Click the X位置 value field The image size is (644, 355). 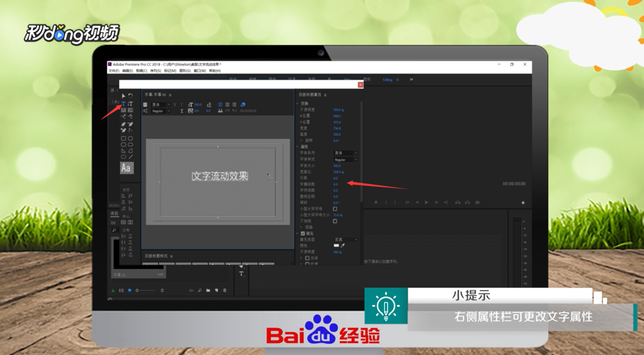click(337, 116)
